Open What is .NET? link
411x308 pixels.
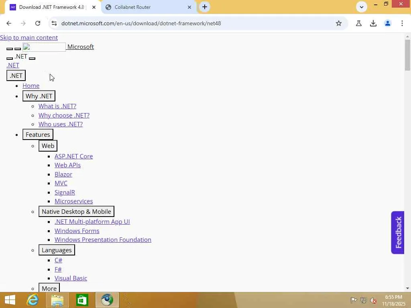click(x=57, y=106)
